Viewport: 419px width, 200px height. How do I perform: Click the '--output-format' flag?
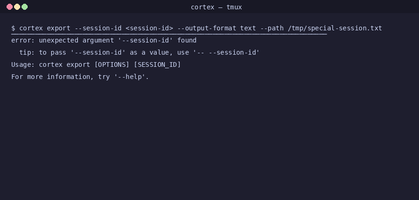point(207,28)
